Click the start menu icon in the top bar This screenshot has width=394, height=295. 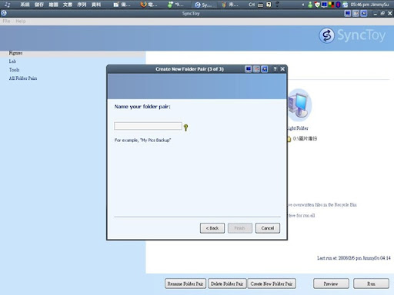click(8, 5)
